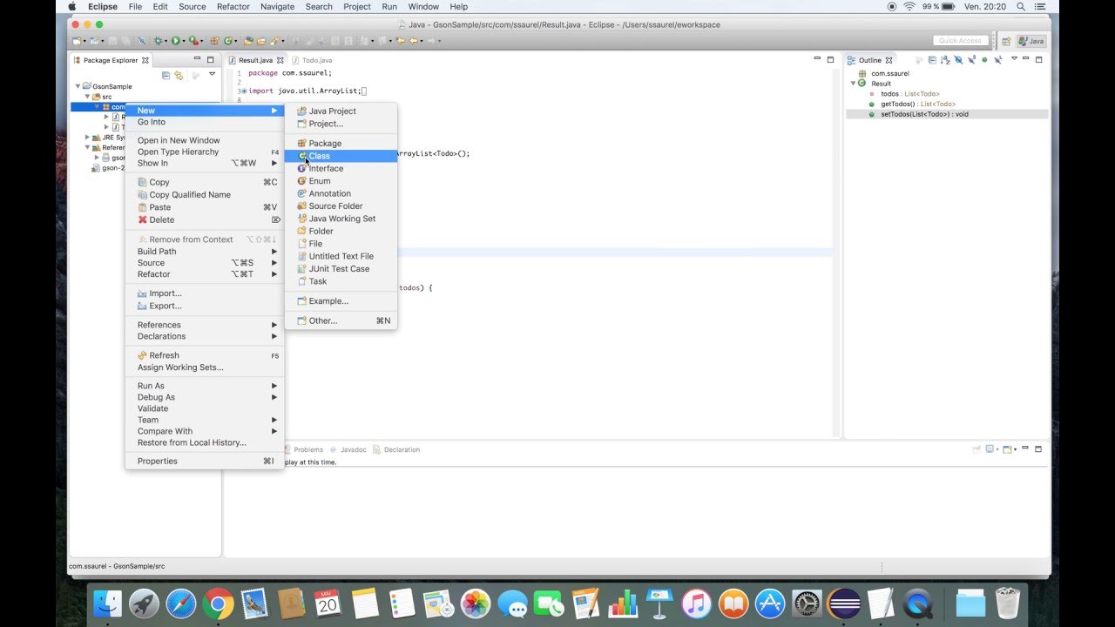Choose Example... in the submenu

point(341,300)
